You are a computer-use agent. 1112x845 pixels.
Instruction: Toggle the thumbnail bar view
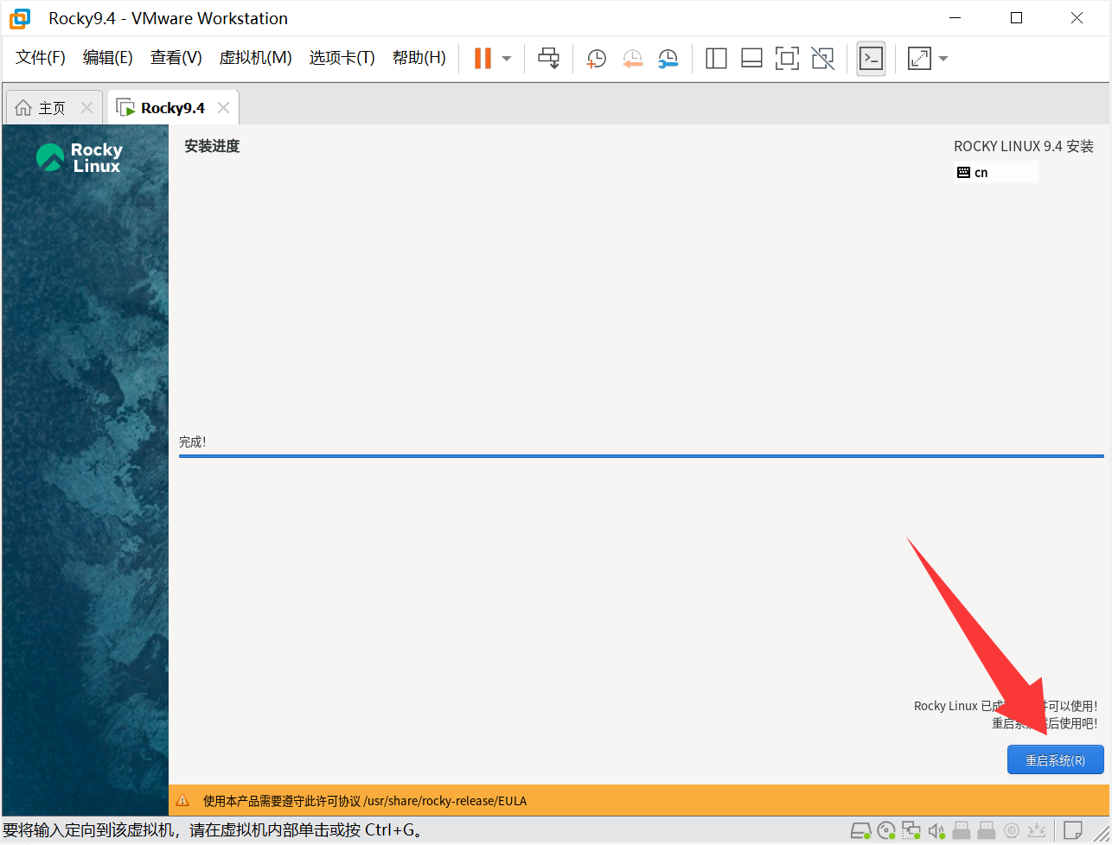(x=751, y=58)
